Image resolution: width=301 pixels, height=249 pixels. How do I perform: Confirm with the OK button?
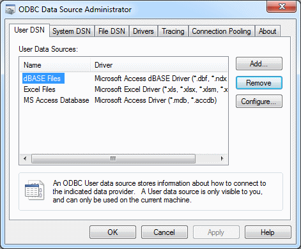coord(112,232)
